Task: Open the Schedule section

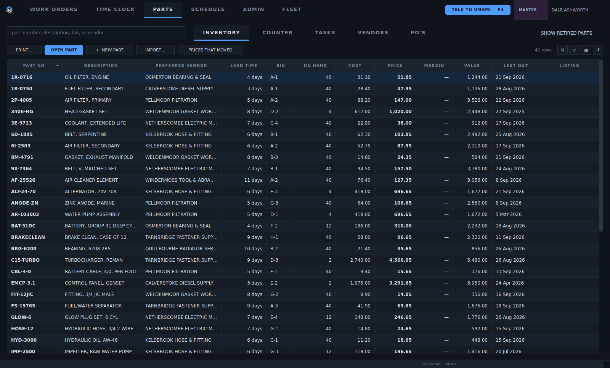Action: coord(208,10)
